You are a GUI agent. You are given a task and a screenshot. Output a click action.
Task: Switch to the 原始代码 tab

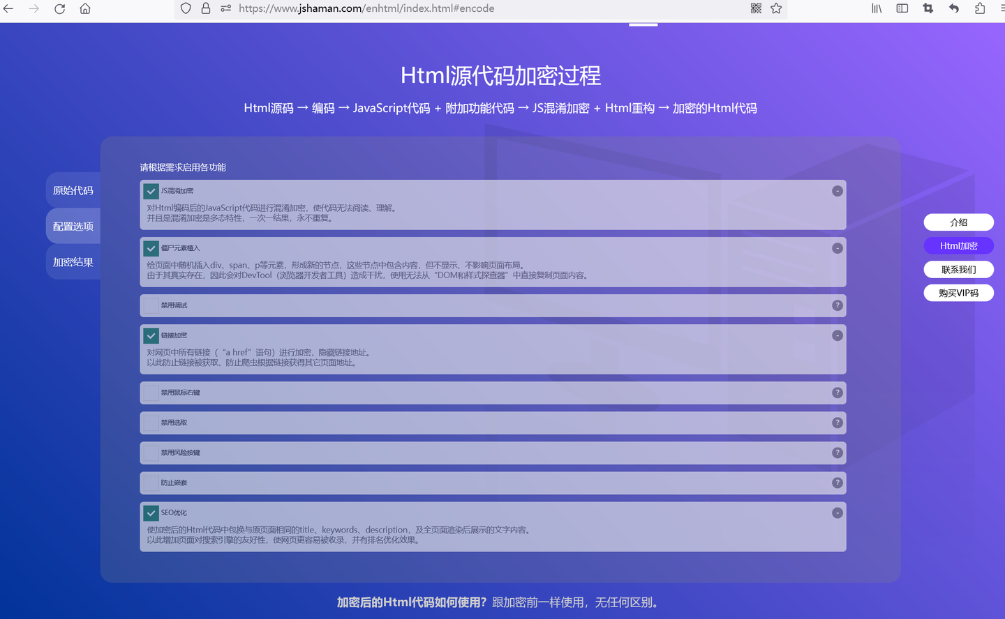(73, 190)
